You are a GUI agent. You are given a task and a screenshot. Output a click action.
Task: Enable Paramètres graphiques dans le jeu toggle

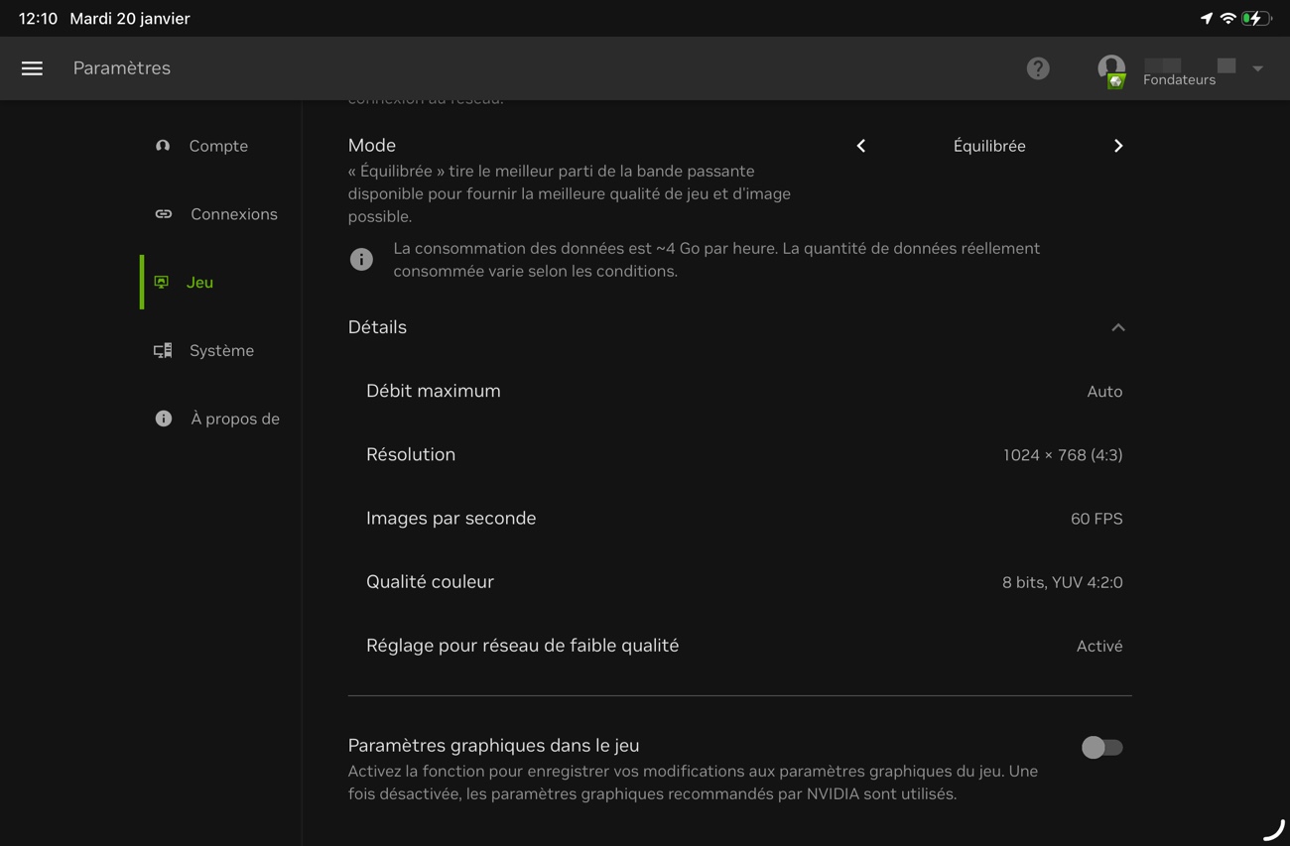coord(1101,747)
